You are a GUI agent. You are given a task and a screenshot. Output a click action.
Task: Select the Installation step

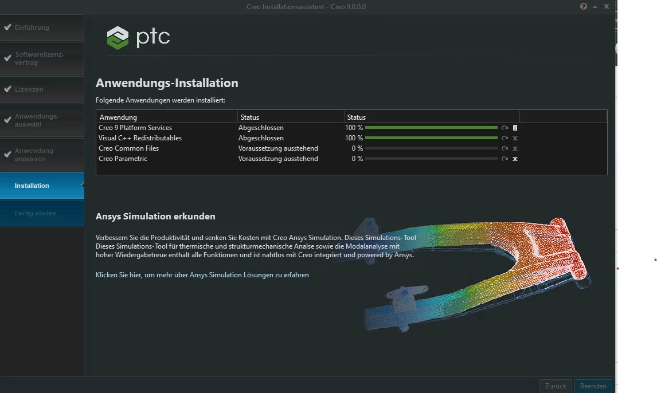(42, 186)
